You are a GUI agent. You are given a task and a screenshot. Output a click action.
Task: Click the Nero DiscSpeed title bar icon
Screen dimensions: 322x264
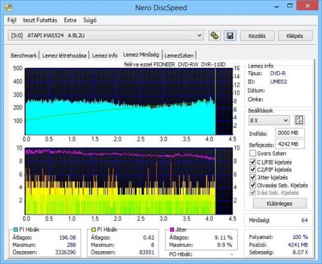[x=8, y=7]
